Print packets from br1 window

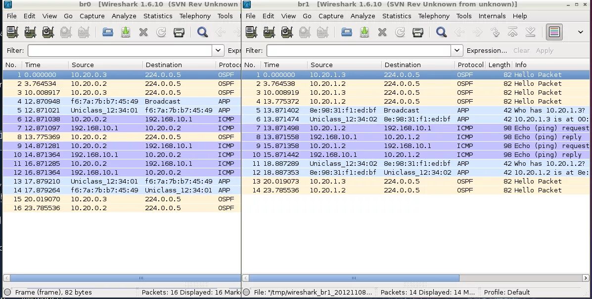click(417, 33)
